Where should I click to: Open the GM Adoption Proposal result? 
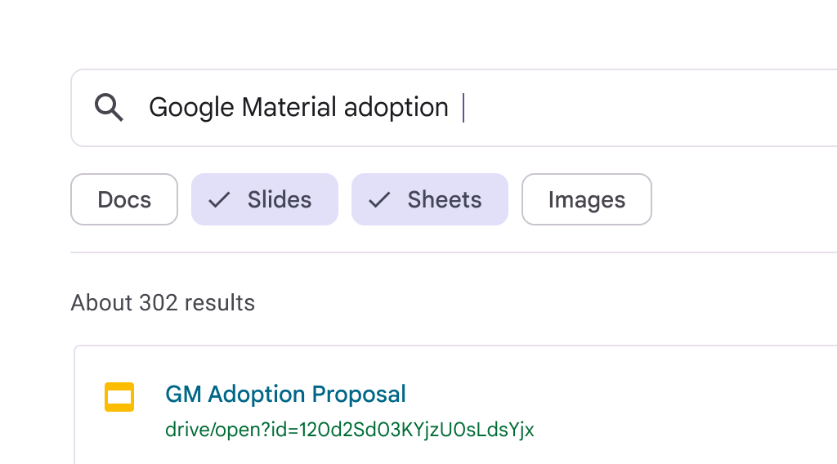pos(285,395)
